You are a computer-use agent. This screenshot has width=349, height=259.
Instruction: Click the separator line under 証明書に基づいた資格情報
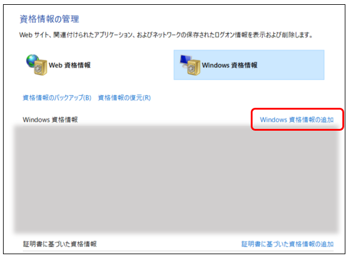pos(178,251)
